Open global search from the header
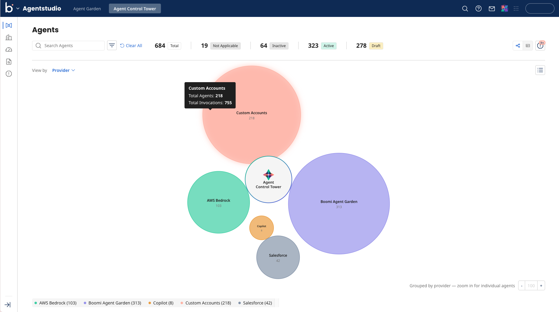Screen dimensions: 559x312 coord(465,8)
